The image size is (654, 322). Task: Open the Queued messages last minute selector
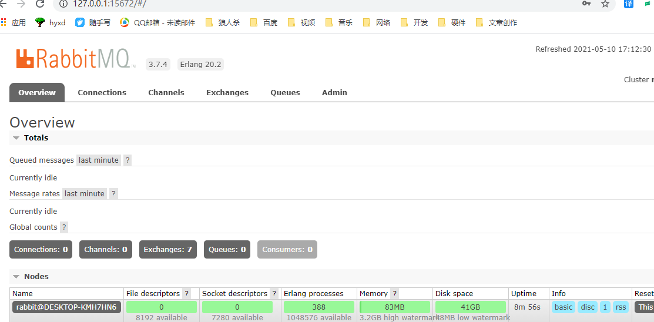click(x=99, y=160)
